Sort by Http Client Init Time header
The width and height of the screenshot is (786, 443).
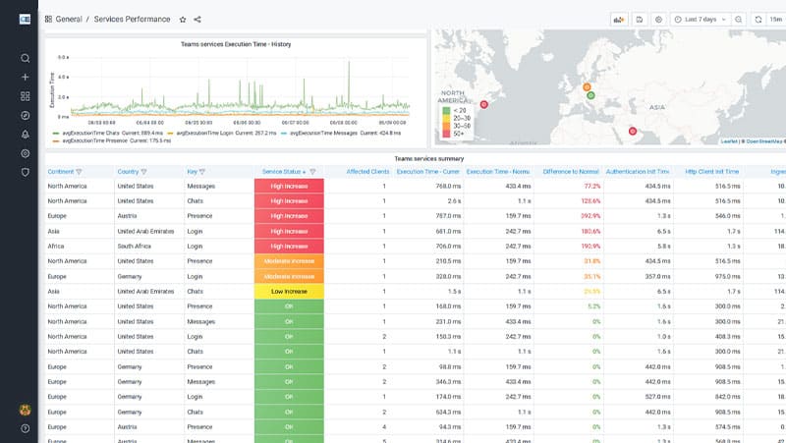[711, 172]
